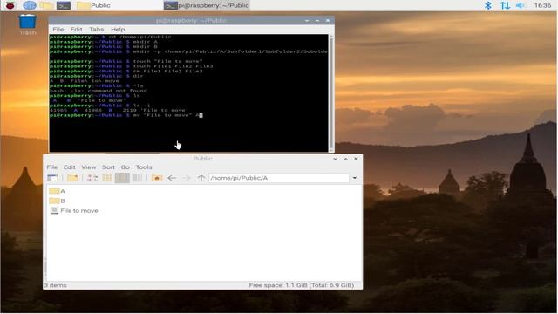Click the Free space status bar text
This screenshot has width=558, height=314.
tap(301, 285)
